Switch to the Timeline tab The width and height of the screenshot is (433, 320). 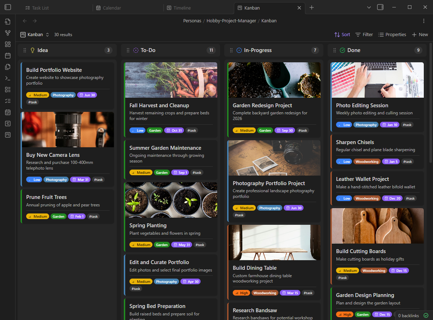tap(182, 7)
